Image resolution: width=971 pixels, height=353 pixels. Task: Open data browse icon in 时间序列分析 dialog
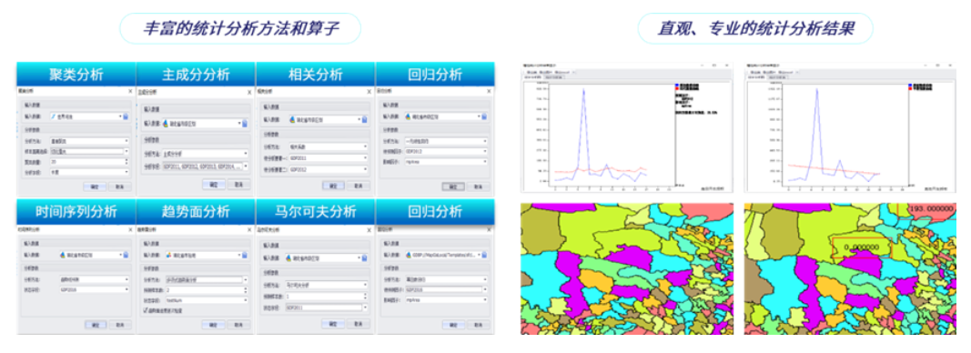click(125, 255)
